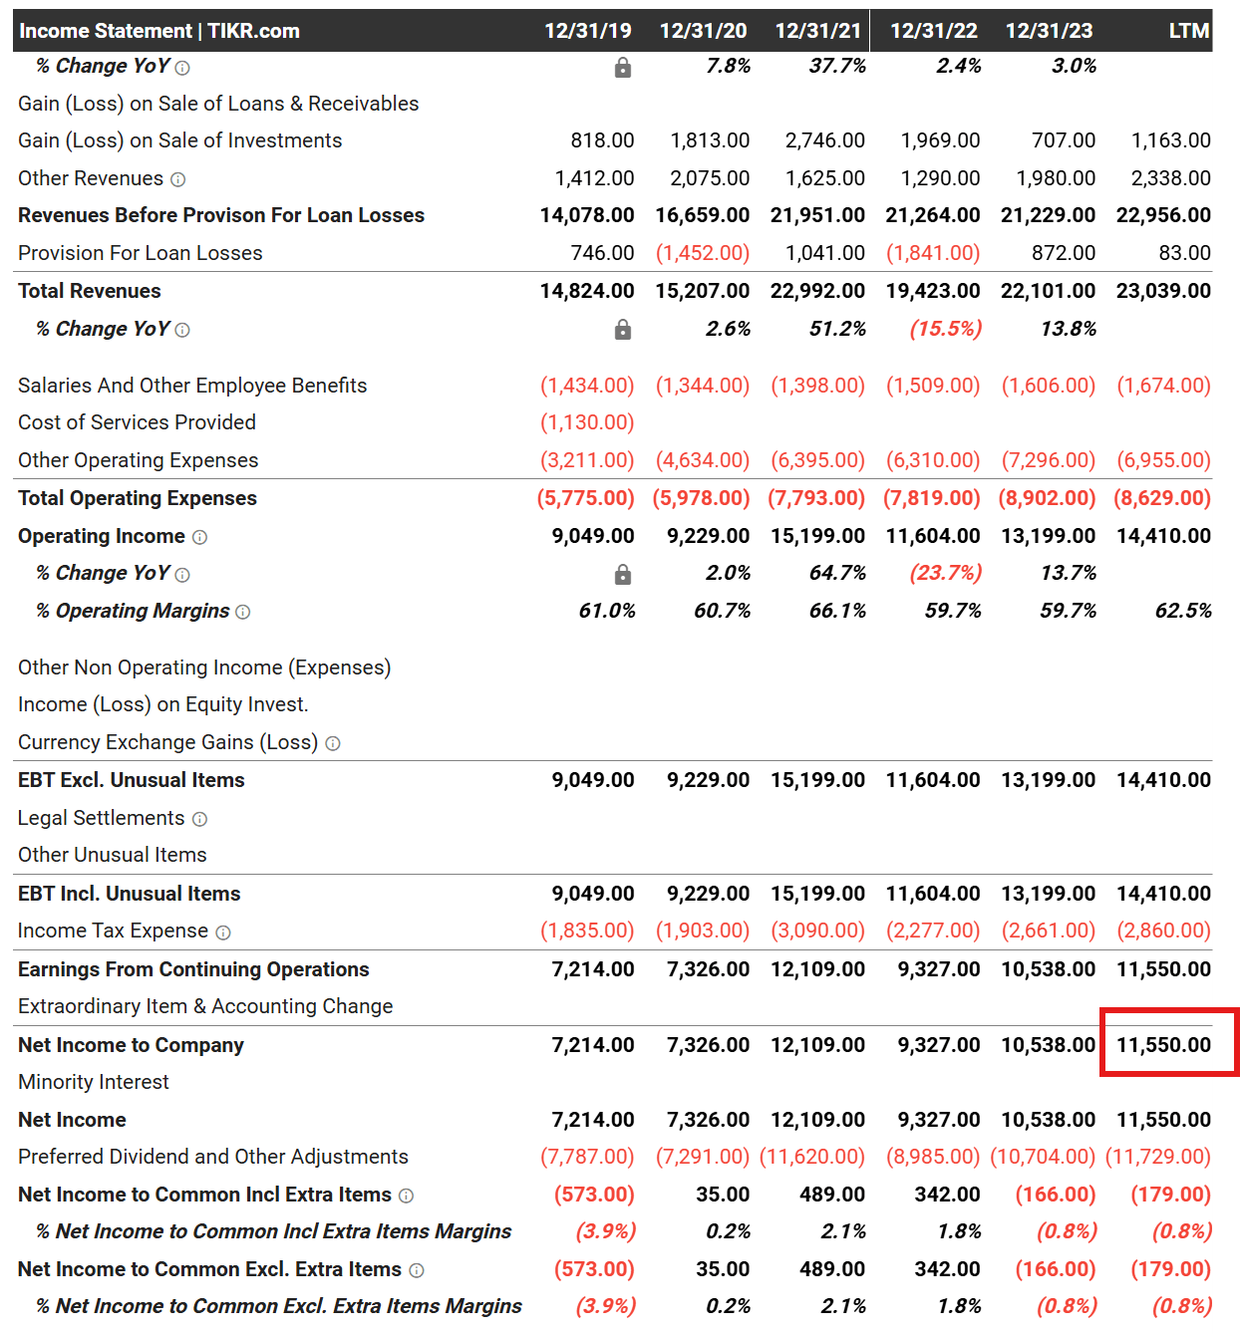The image size is (1240, 1334).
Task: Click the info icon next to Operating Income
Action: (x=200, y=536)
